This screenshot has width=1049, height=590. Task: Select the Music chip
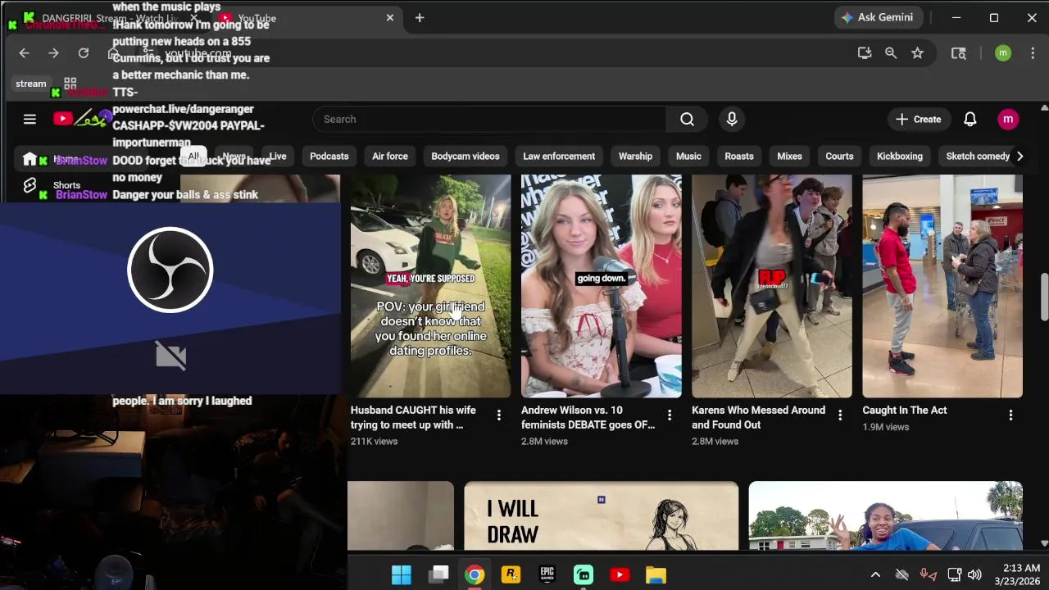pyautogui.click(x=688, y=157)
